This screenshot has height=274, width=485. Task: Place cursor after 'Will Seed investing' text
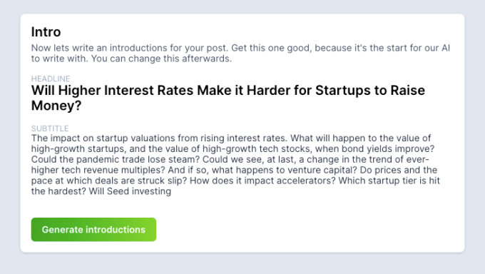tap(171, 191)
